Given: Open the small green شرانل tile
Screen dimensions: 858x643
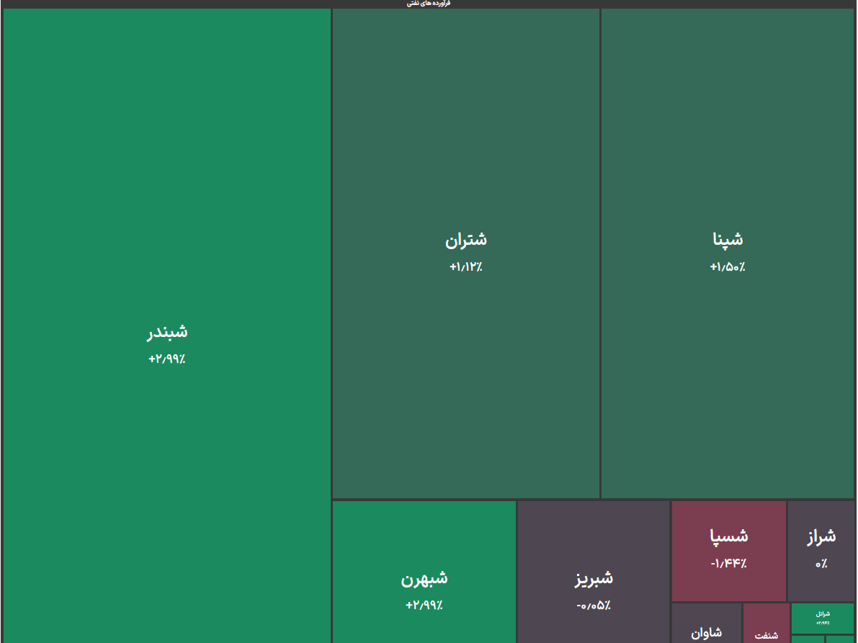Looking at the screenshot, I should tap(822, 618).
